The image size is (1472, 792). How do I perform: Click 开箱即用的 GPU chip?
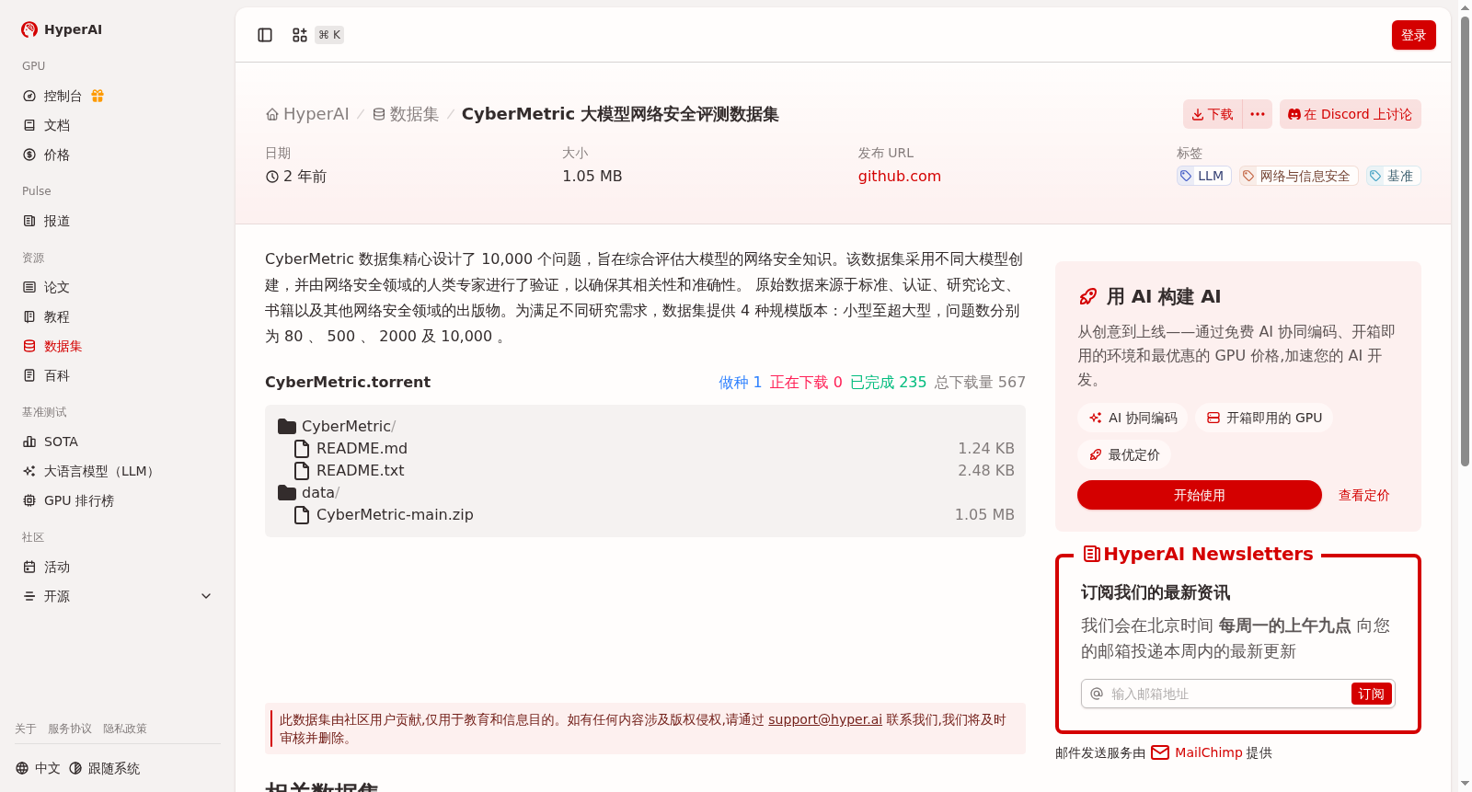pyautogui.click(x=1264, y=418)
